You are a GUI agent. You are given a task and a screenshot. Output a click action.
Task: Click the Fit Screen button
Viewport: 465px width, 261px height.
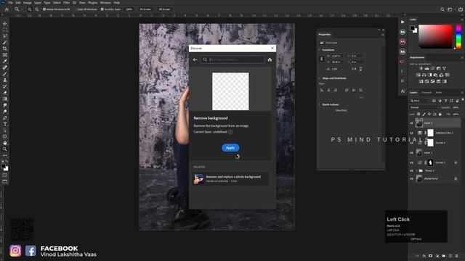[x=145, y=9]
